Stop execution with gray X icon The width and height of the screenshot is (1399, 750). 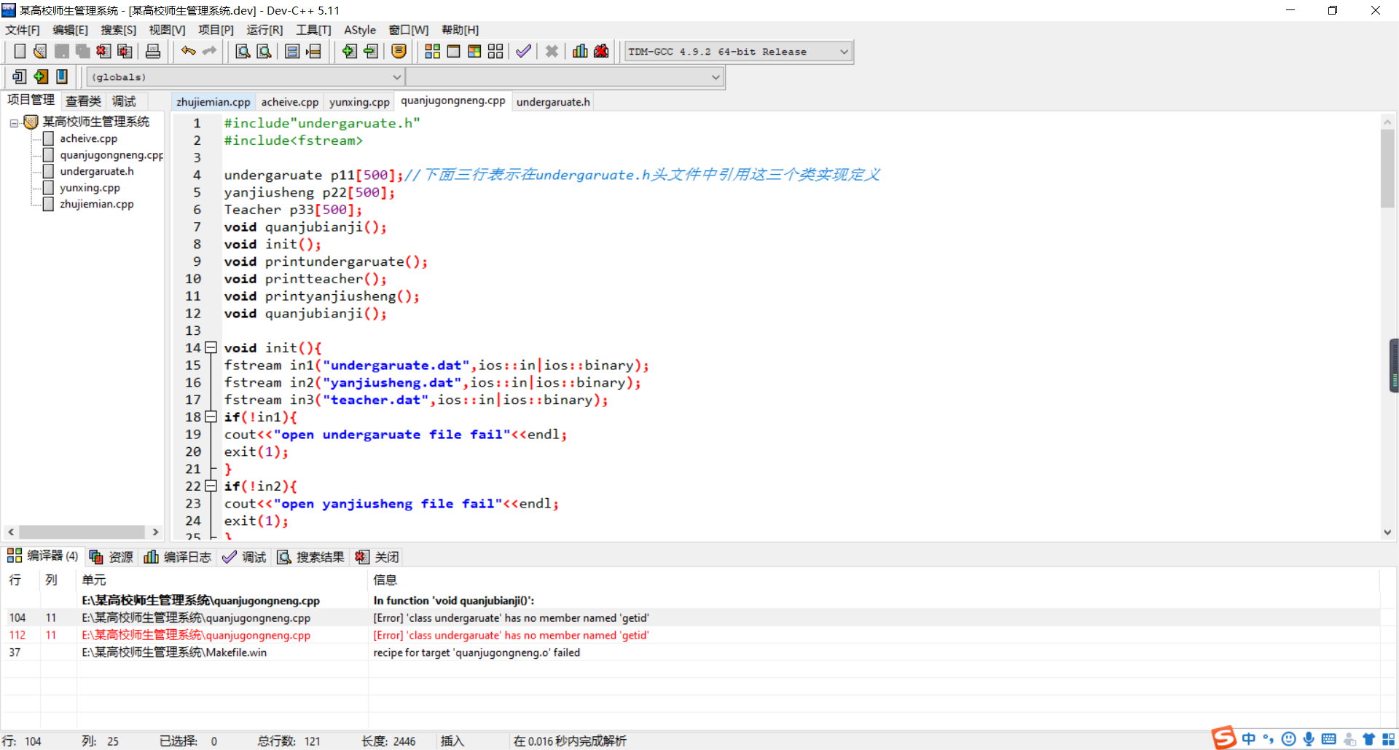[x=552, y=51]
